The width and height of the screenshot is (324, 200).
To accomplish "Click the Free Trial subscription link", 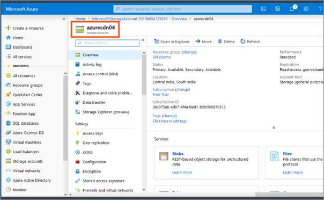I will coord(160,95).
